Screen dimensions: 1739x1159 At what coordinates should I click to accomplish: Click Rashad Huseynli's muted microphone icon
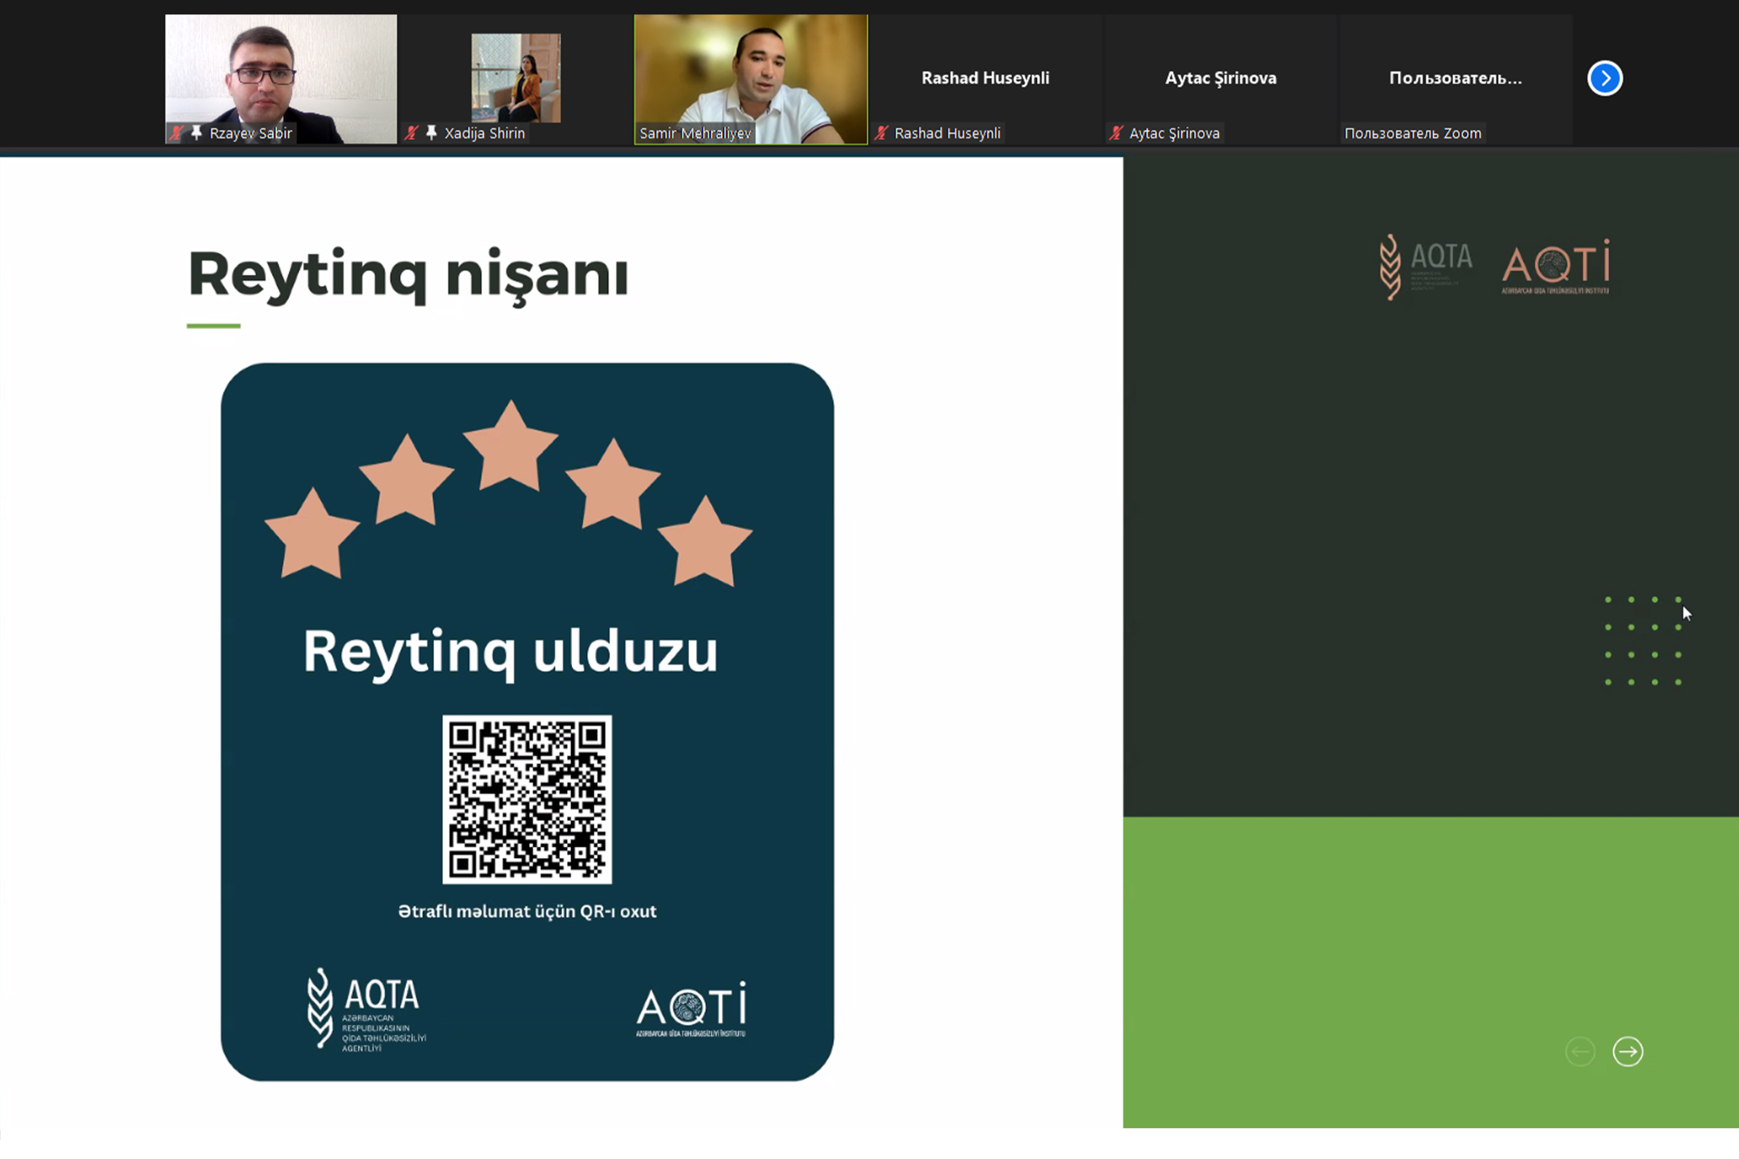(881, 133)
